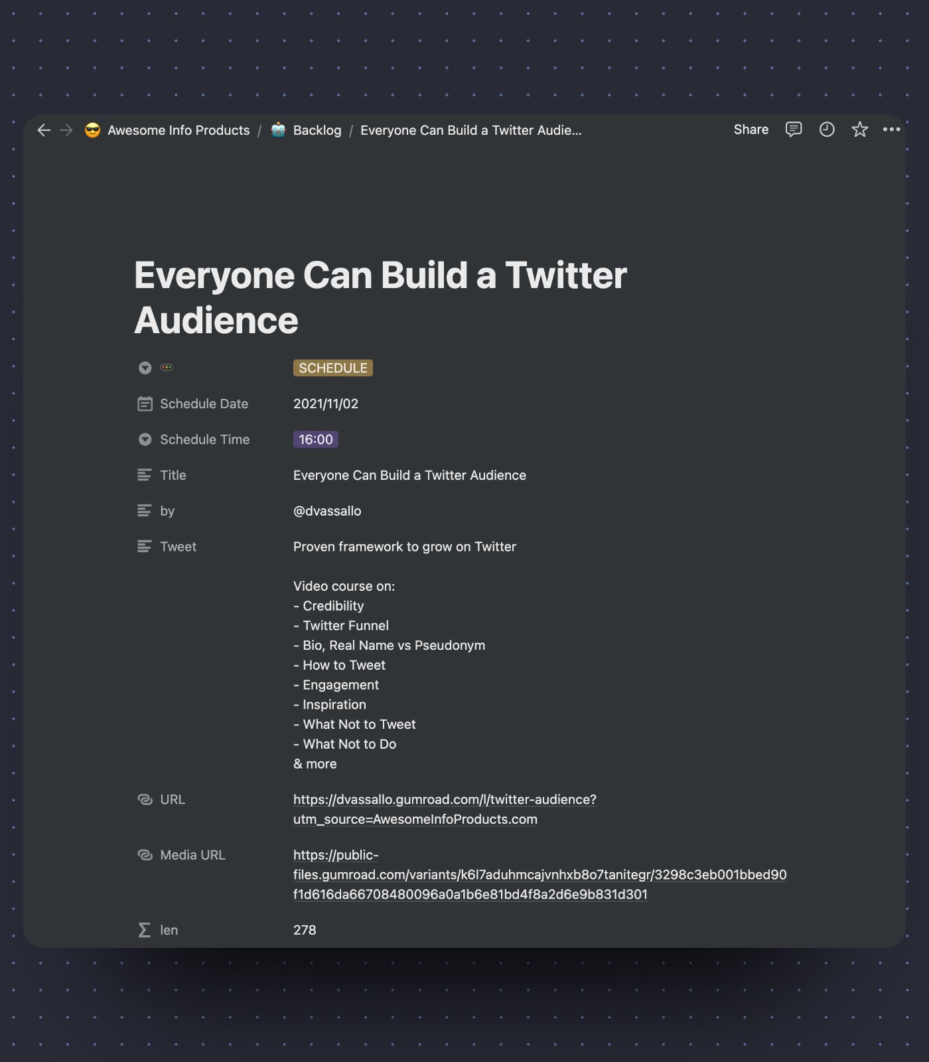Click the 'Video course on:' line
The height and width of the screenshot is (1062, 929).
344,586
